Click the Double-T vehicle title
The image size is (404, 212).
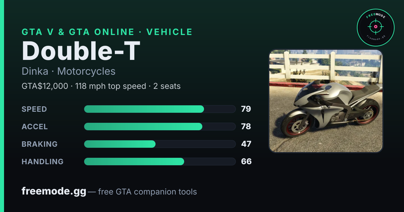coord(81,51)
